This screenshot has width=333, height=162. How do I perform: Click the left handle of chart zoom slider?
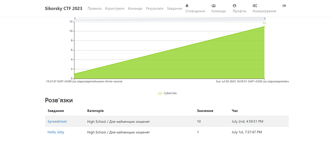75,19
